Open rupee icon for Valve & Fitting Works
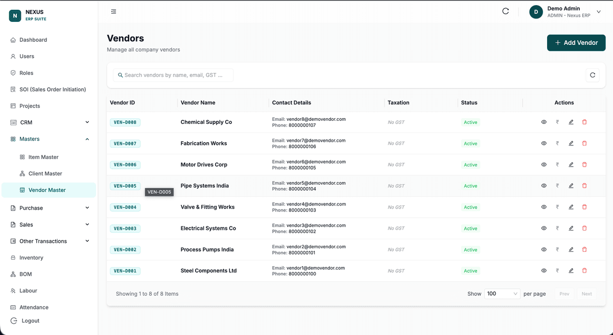This screenshot has width=613, height=335. [x=557, y=207]
